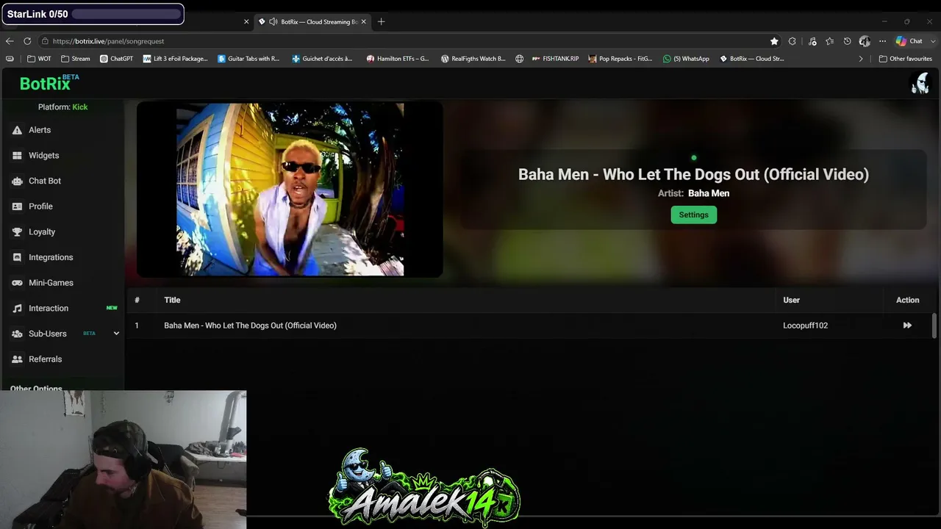Open Referrals in the sidebar
The height and width of the screenshot is (529, 941).
click(x=45, y=359)
